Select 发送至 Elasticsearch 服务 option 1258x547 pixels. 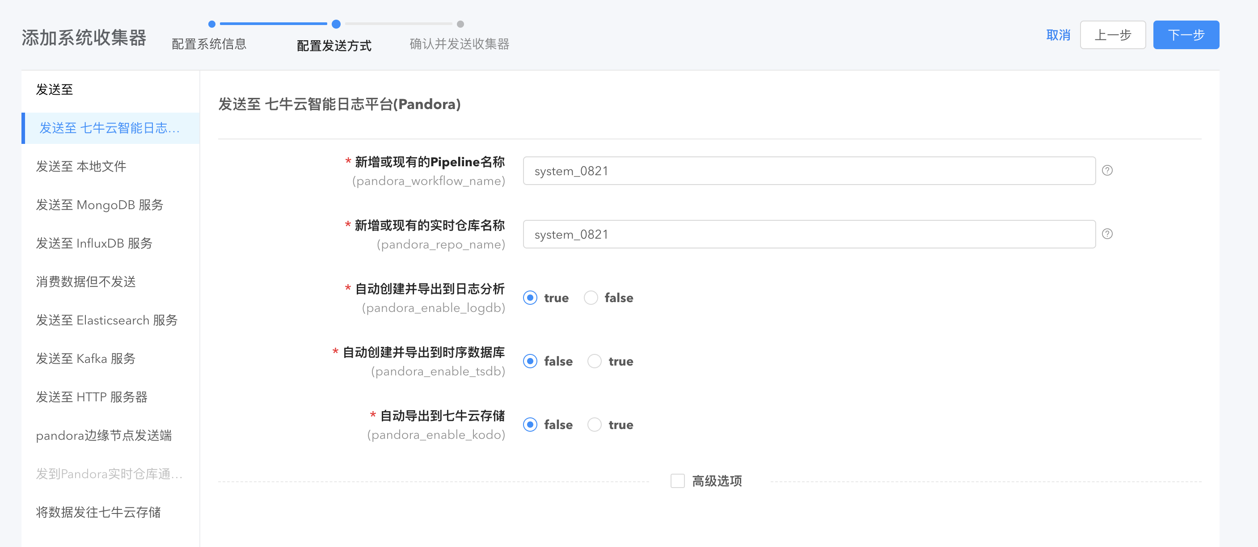pyautogui.click(x=110, y=320)
